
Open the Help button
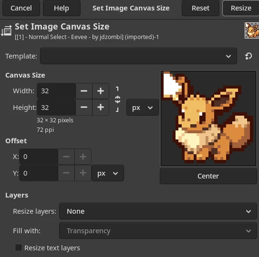click(x=62, y=8)
